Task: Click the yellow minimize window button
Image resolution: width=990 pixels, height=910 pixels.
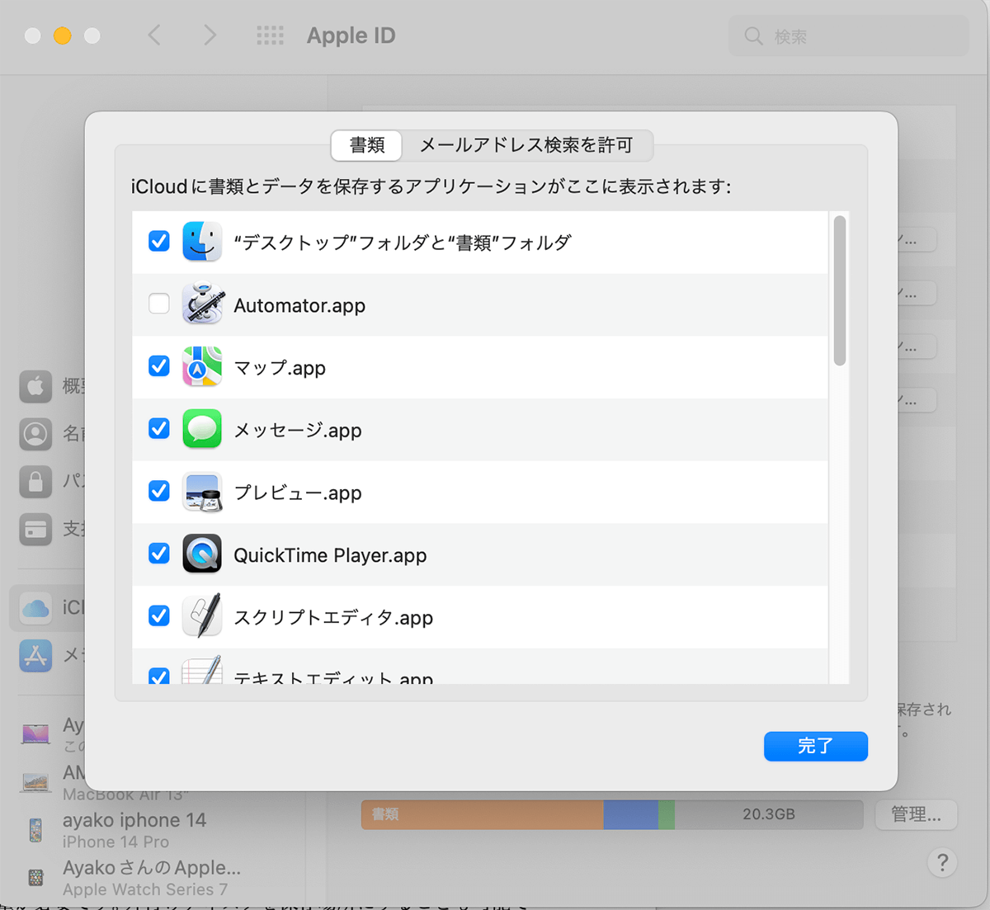Action: click(63, 35)
